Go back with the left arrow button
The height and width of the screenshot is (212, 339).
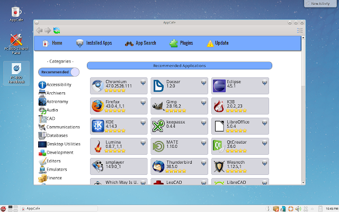[39, 31]
